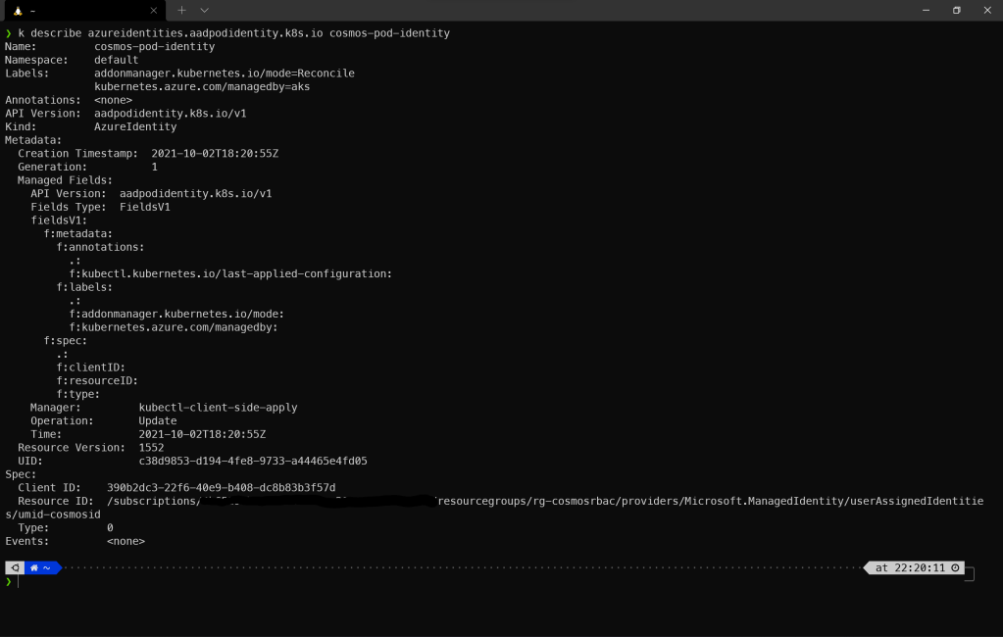
Task: Select the active terminal tab
Action: coord(83,11)
